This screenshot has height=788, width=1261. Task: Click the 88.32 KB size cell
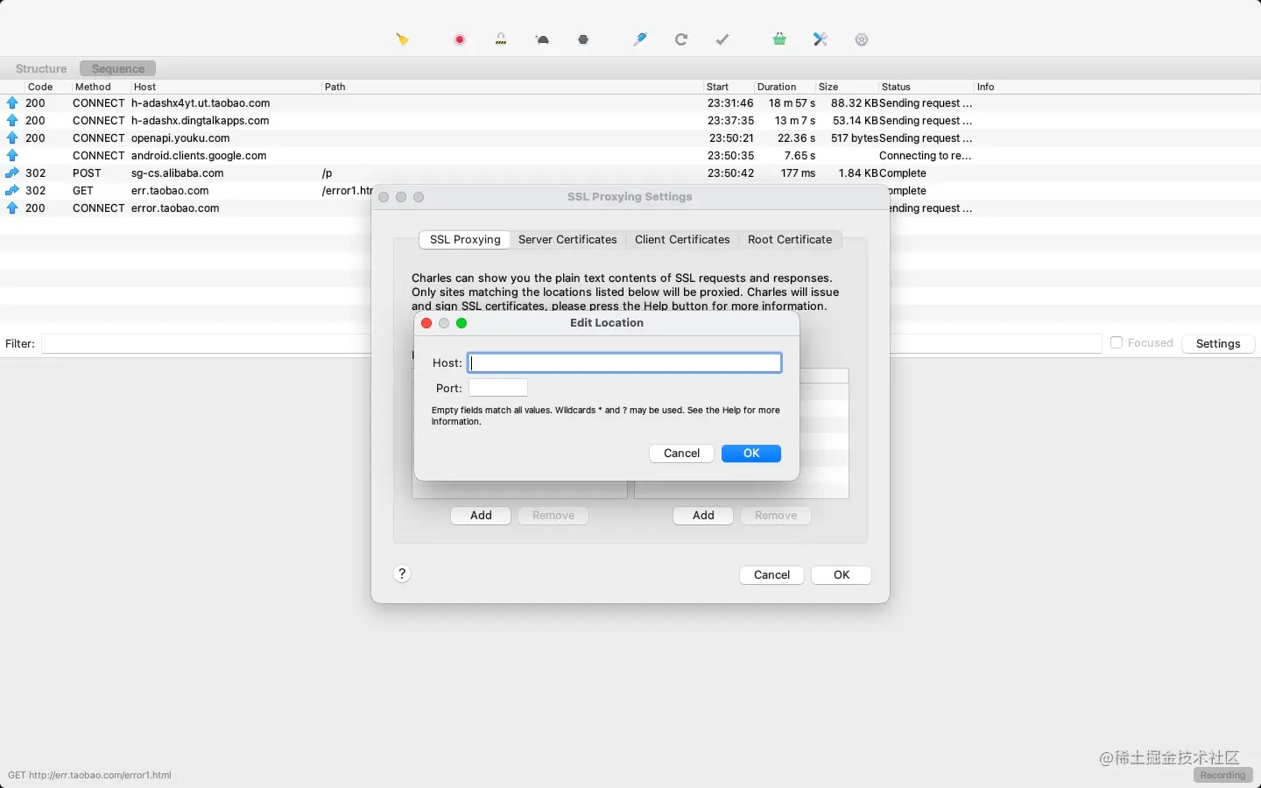click(855, 103)
